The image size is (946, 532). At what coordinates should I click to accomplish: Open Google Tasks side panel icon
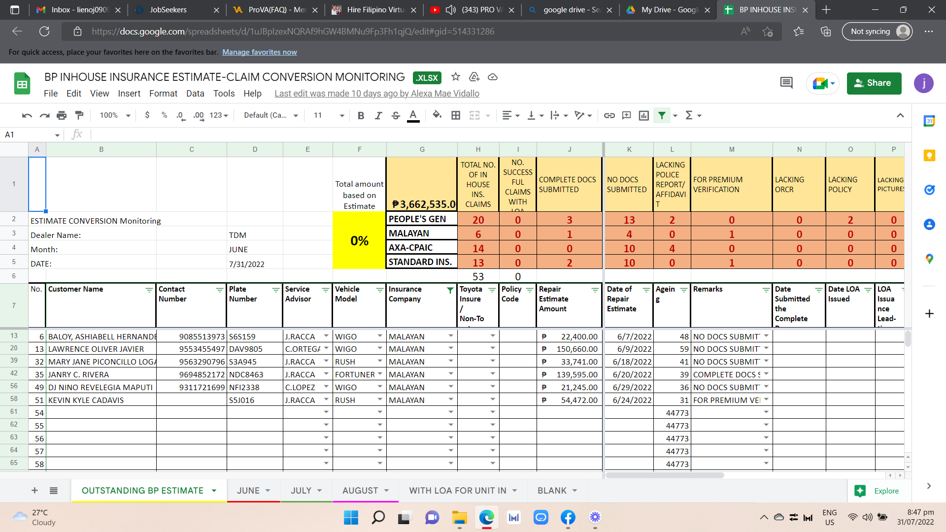click(x=929, y=190)
